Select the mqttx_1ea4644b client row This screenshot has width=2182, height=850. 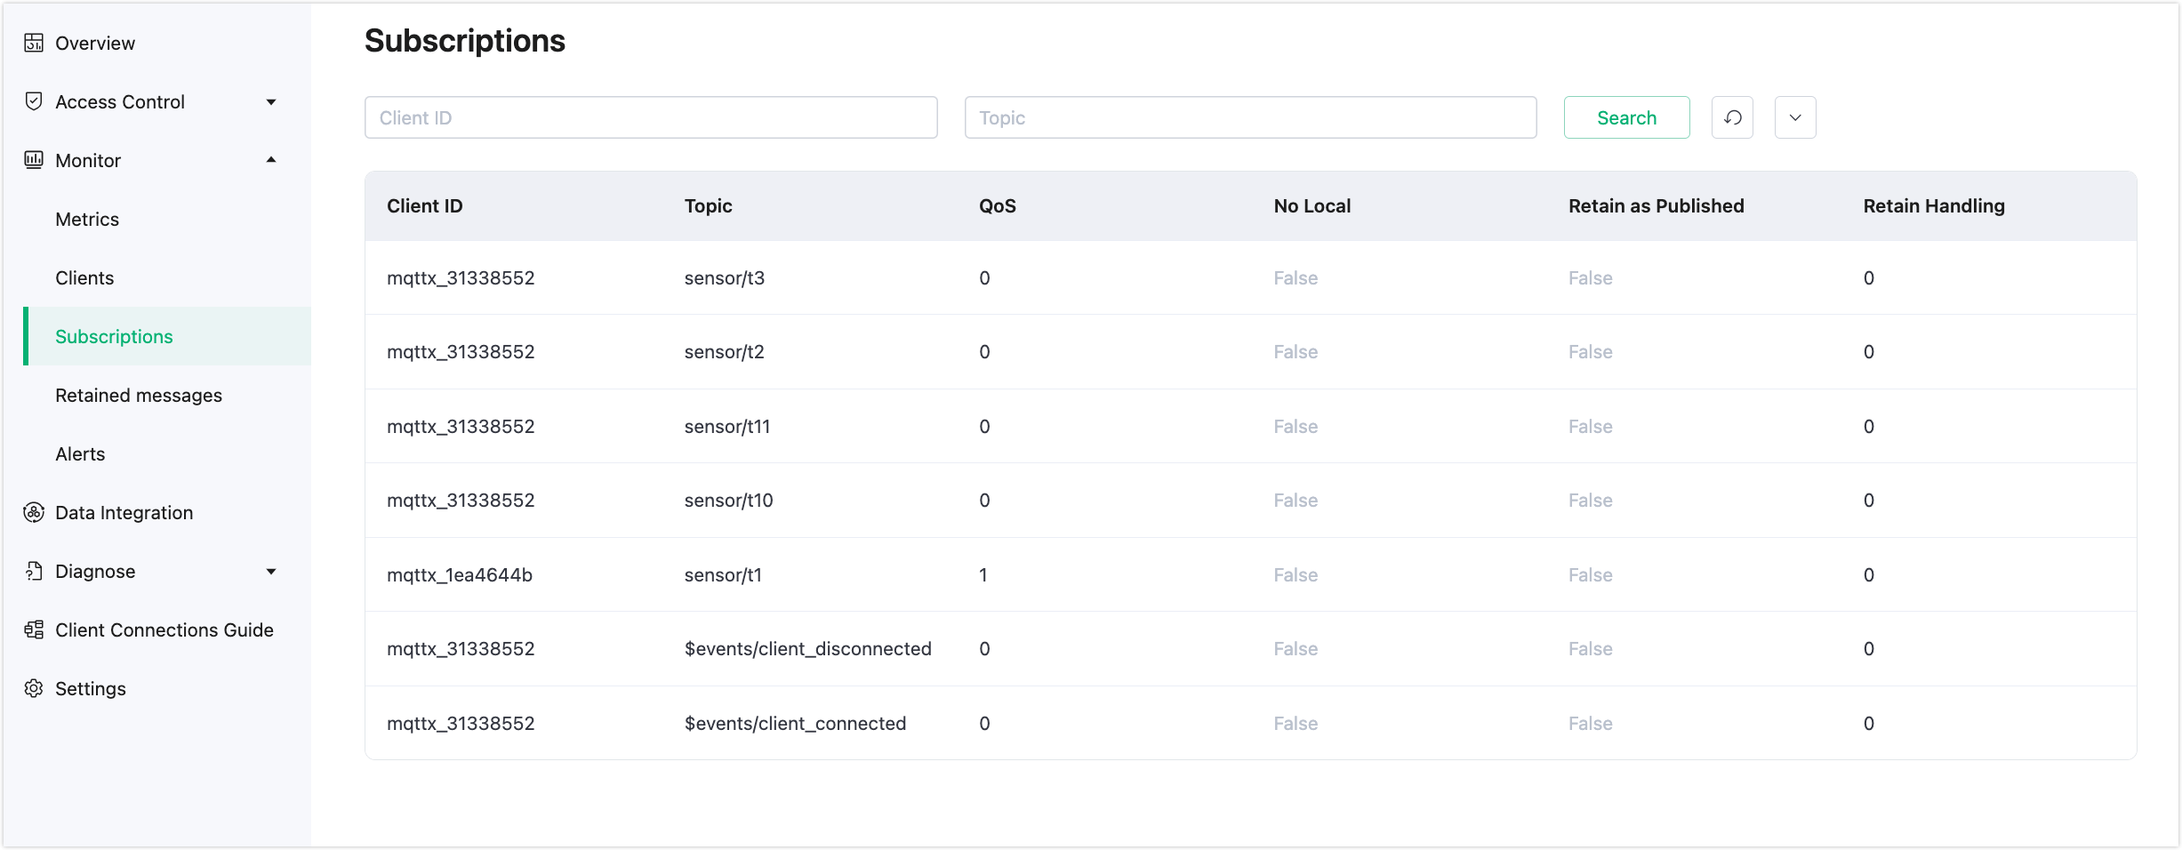(x=460, y=574)
